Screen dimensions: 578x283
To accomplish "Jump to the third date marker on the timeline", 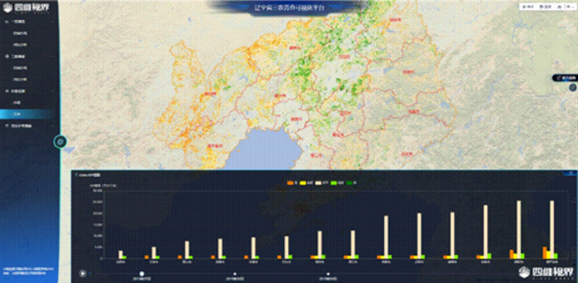I will [x=328, y=274].
